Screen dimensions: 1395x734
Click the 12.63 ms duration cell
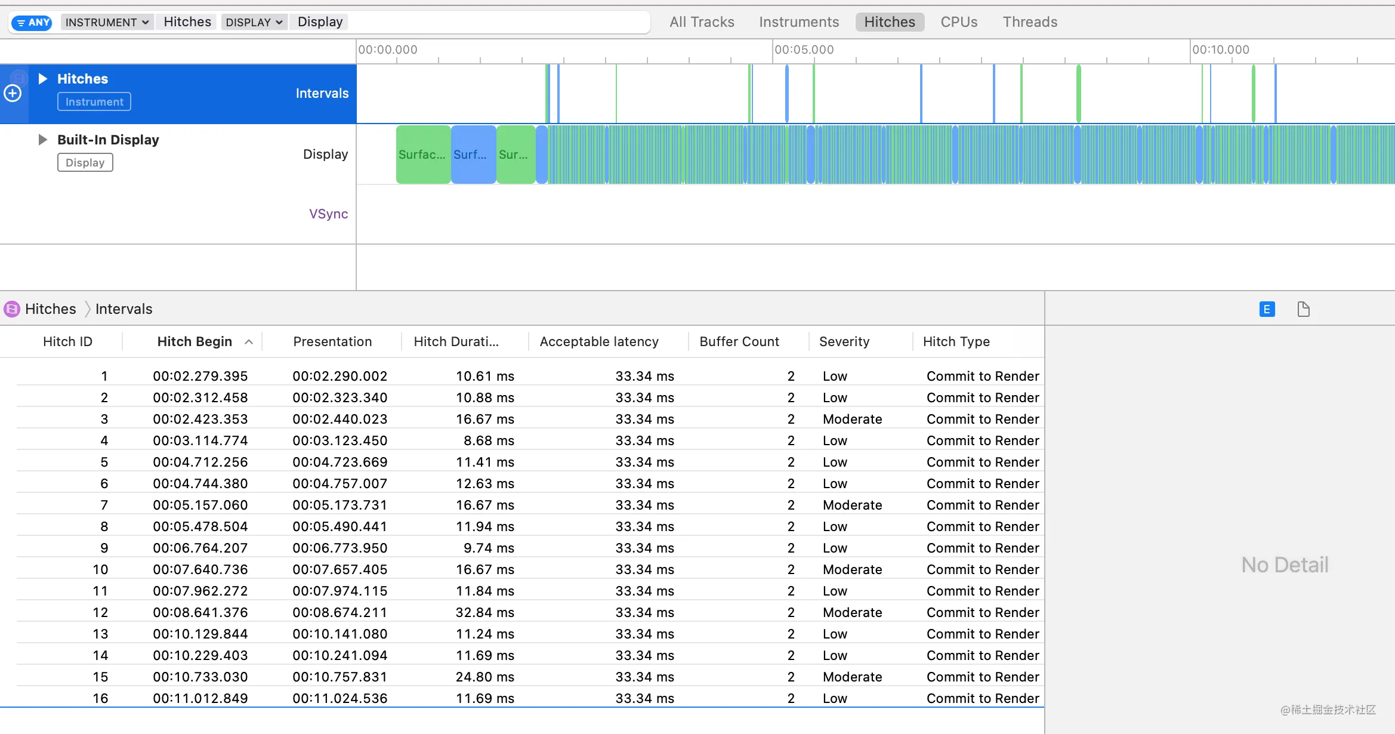coord(485,483)
